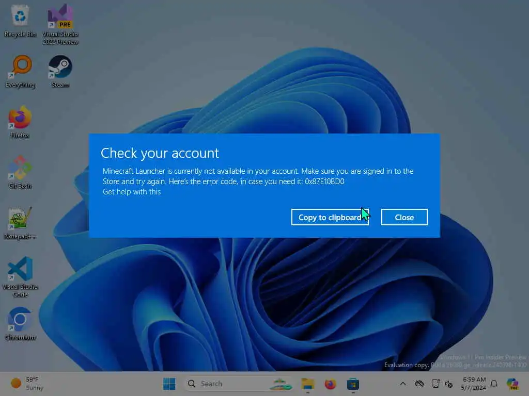Open the Get help with this link

[x=132, y=192]
